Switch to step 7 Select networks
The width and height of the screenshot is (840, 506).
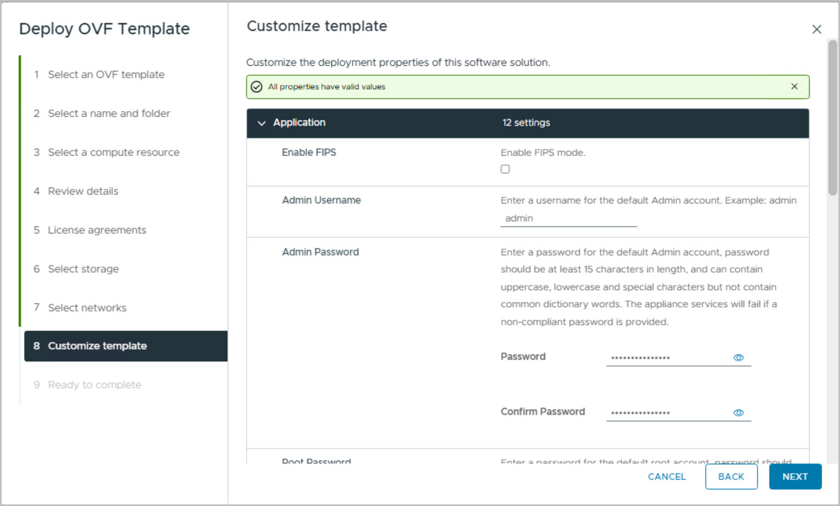pyautogui.click(x=87, y=308)
